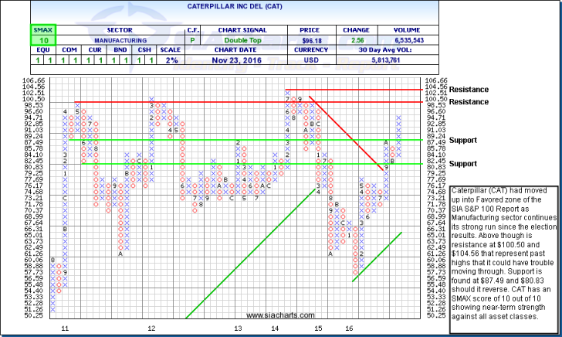This screenshot has width=562, height=337.
Task: Click the year 14 axis label
Action: (x=275, y=328)
